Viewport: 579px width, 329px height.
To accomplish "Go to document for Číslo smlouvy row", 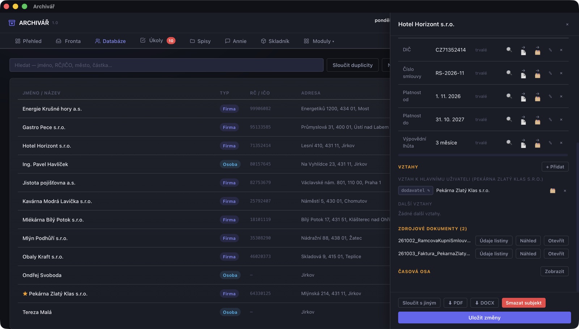I will tap(523, 73).
